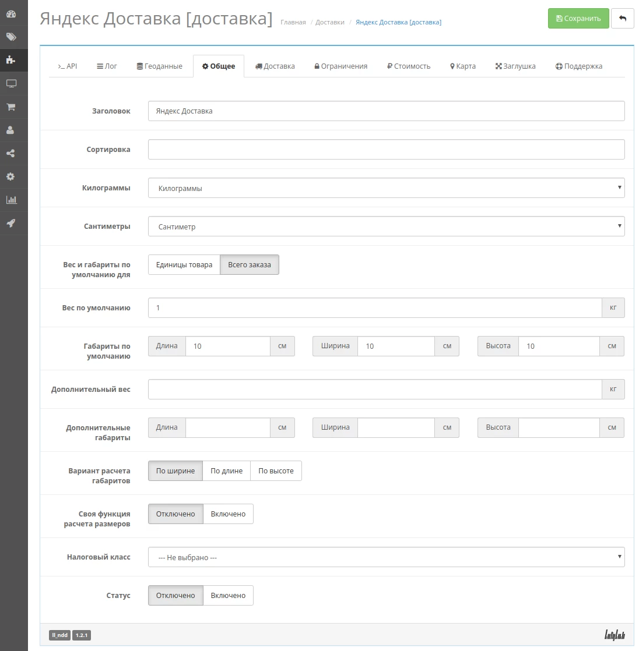Focus the Дополнительный вес input

click(375, 389)
